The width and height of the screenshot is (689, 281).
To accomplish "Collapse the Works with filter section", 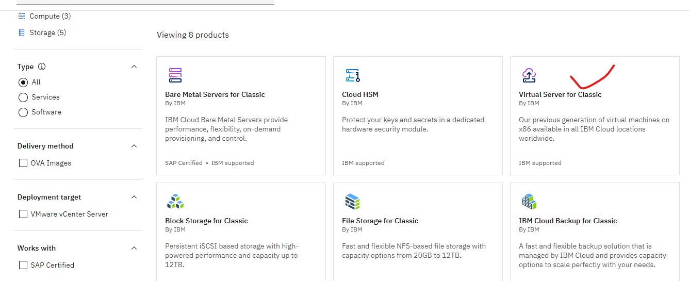I will [134, 248].
